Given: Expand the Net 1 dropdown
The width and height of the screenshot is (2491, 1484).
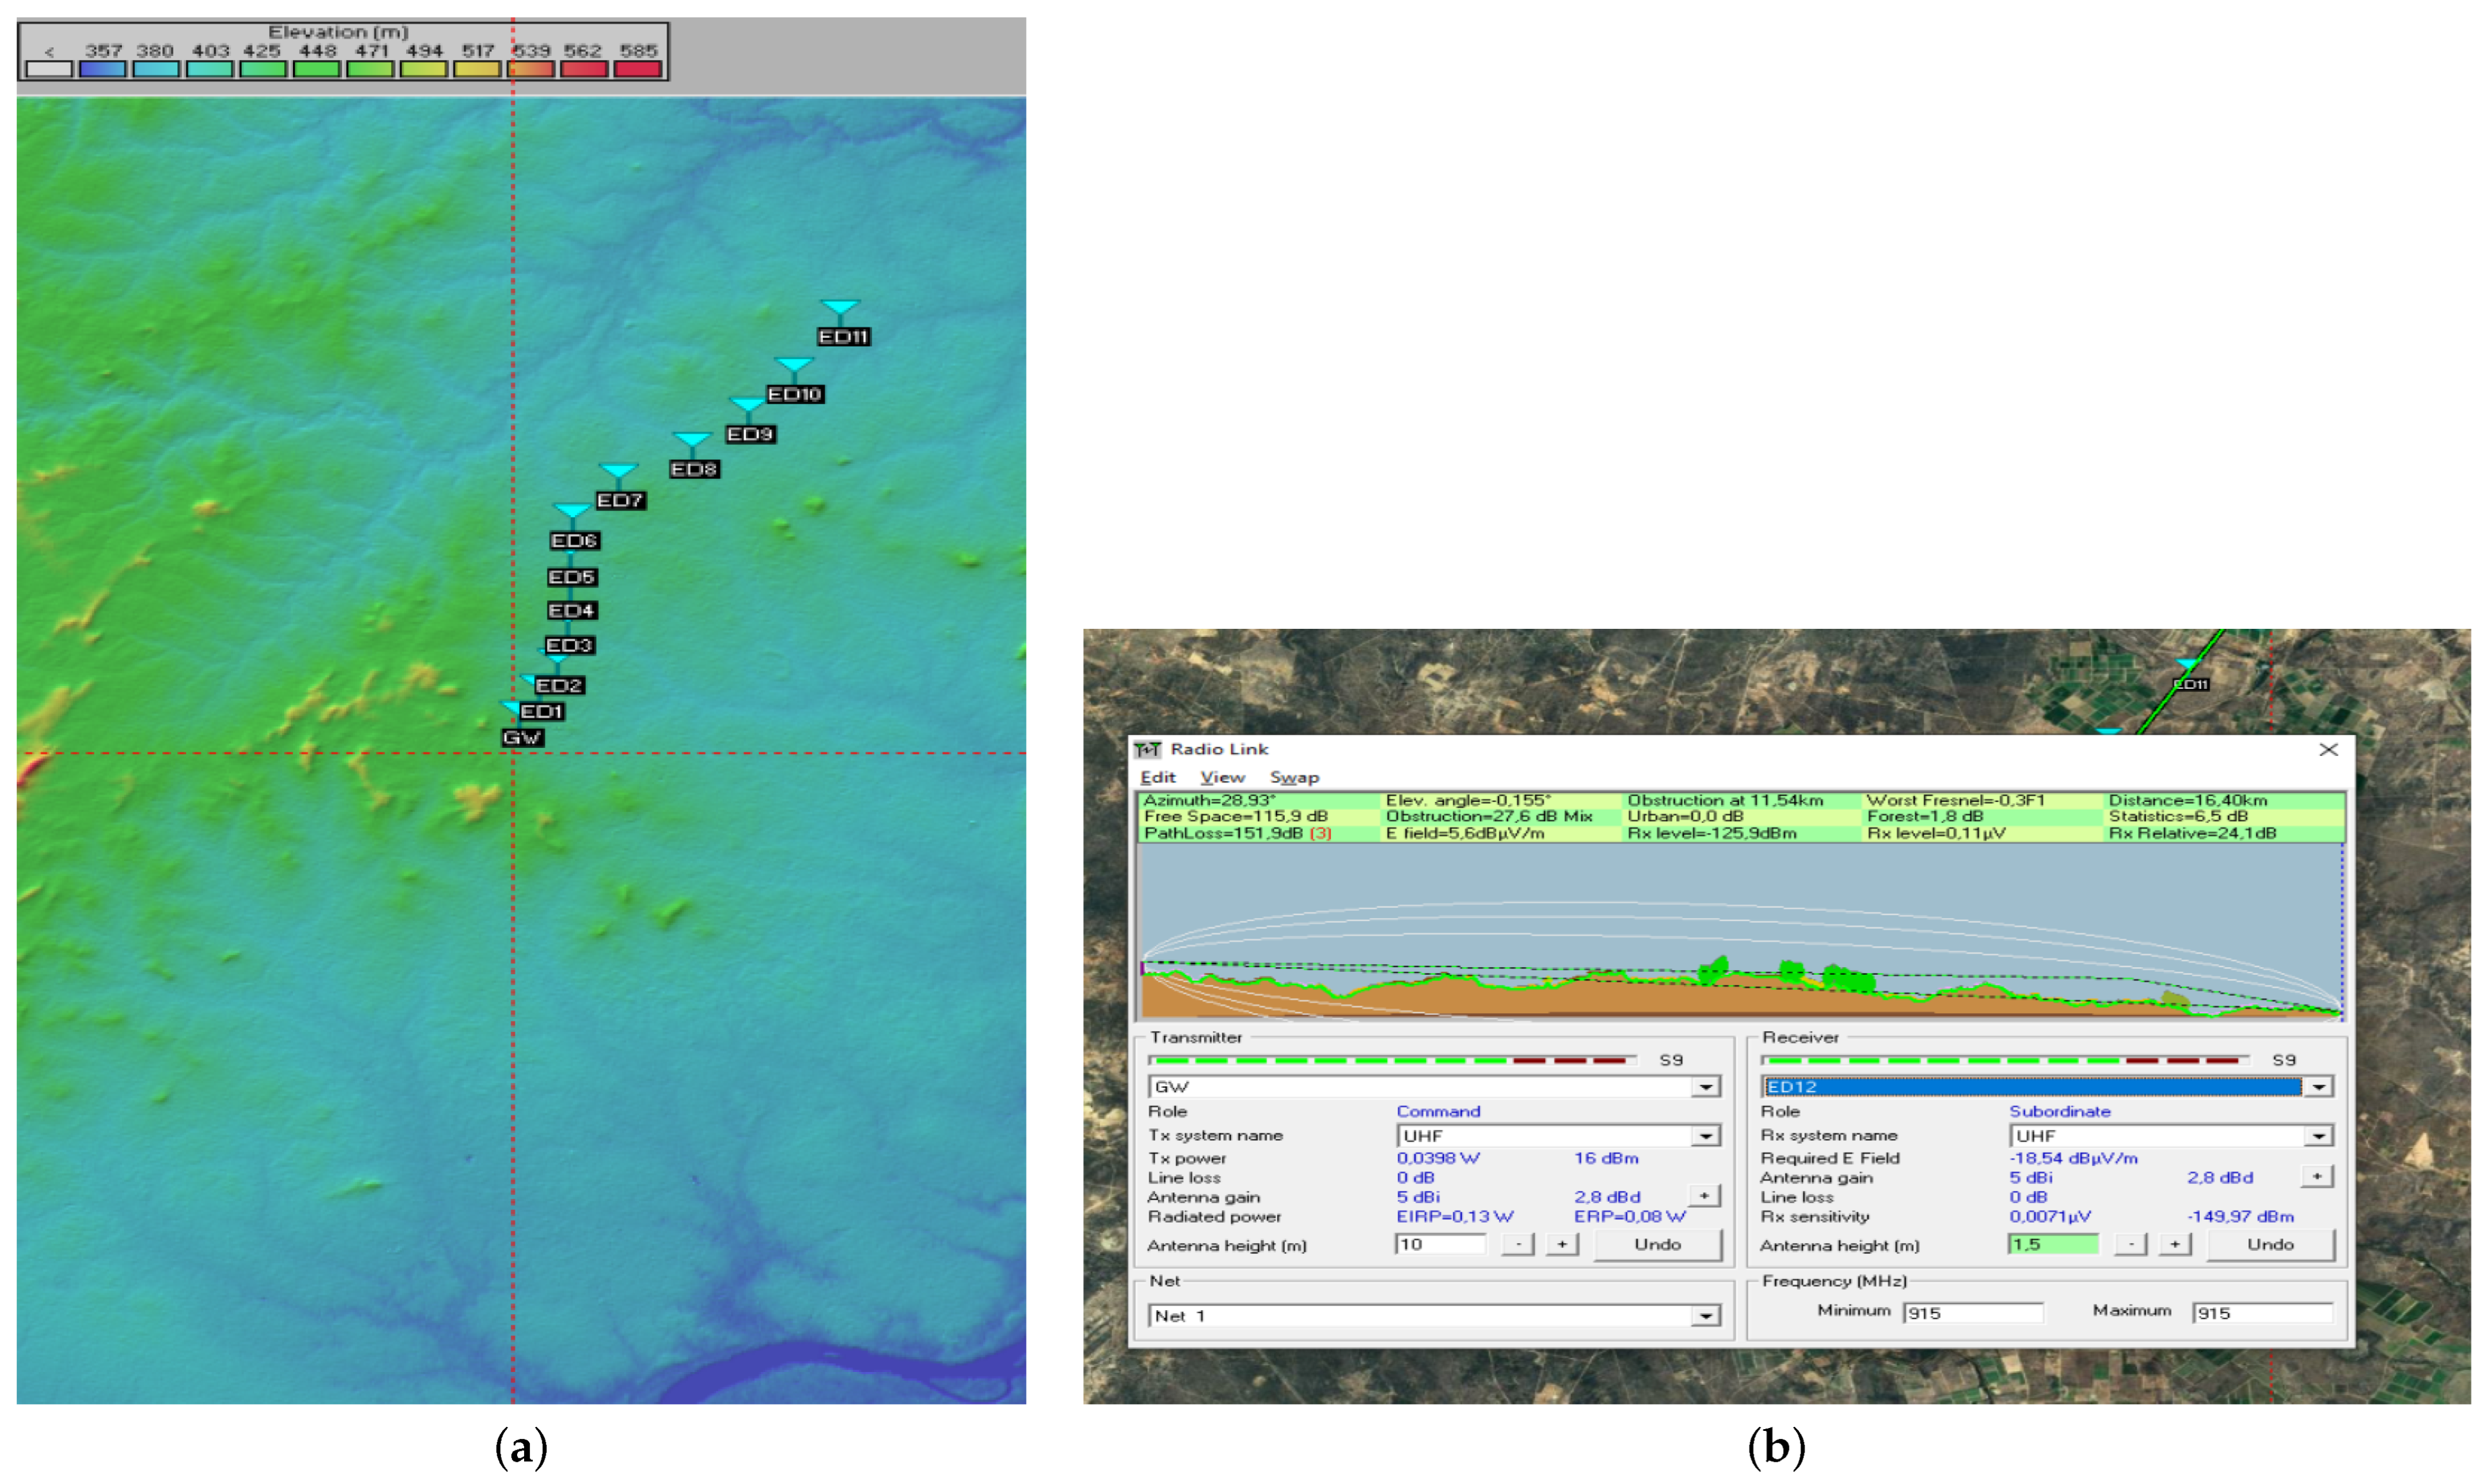Looking at the screenshot, I should click(1705, 1316).
